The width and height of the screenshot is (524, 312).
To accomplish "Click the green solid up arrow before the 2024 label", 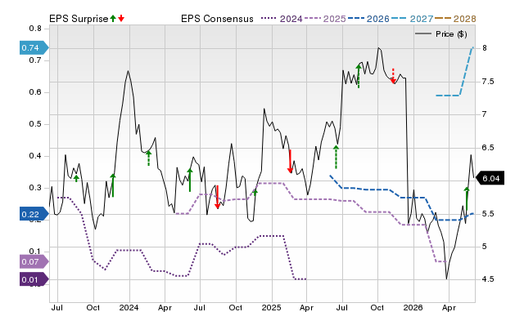I will [x=113, y=185].
